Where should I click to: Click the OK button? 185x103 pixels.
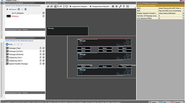tap(165, 102)
